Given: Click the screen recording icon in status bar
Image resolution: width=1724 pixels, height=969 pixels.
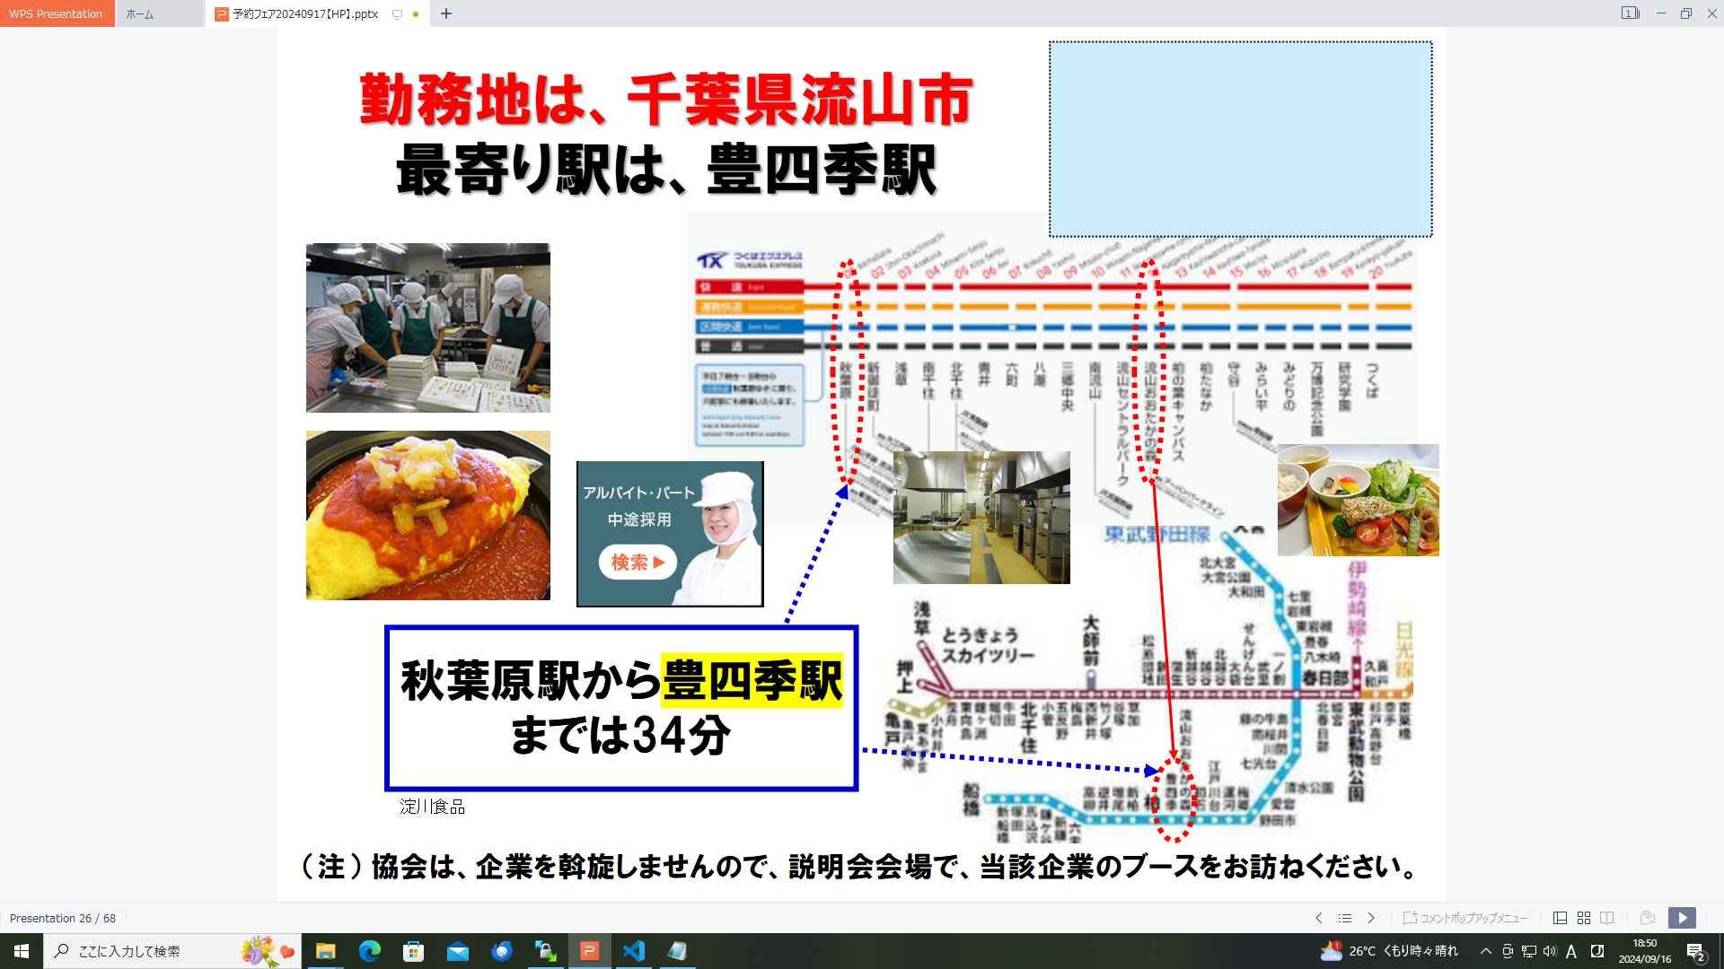Looking at the screenshot, I should 1648,918.
